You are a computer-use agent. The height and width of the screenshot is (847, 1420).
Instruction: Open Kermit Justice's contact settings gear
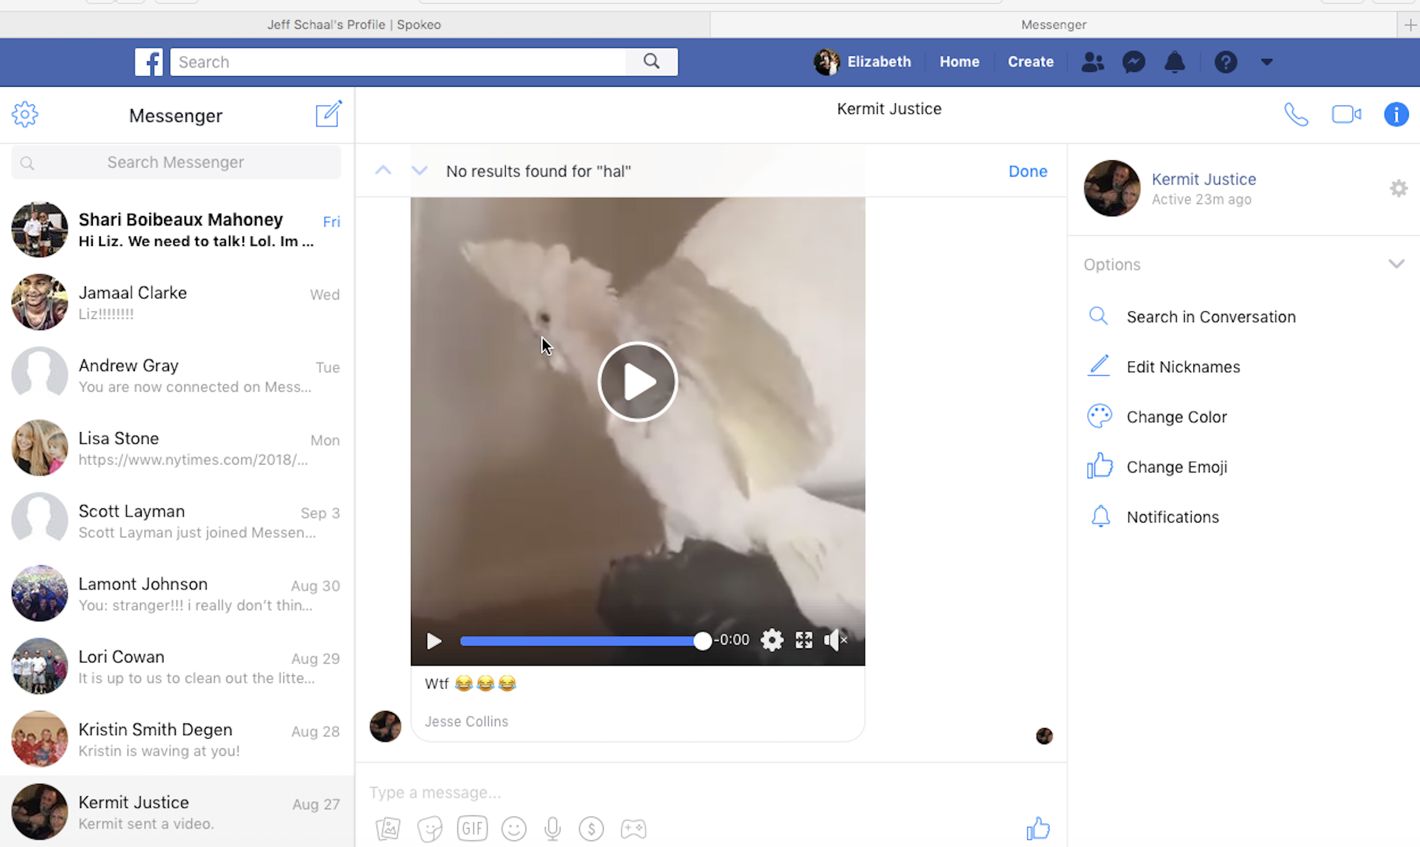point(1398,188)
